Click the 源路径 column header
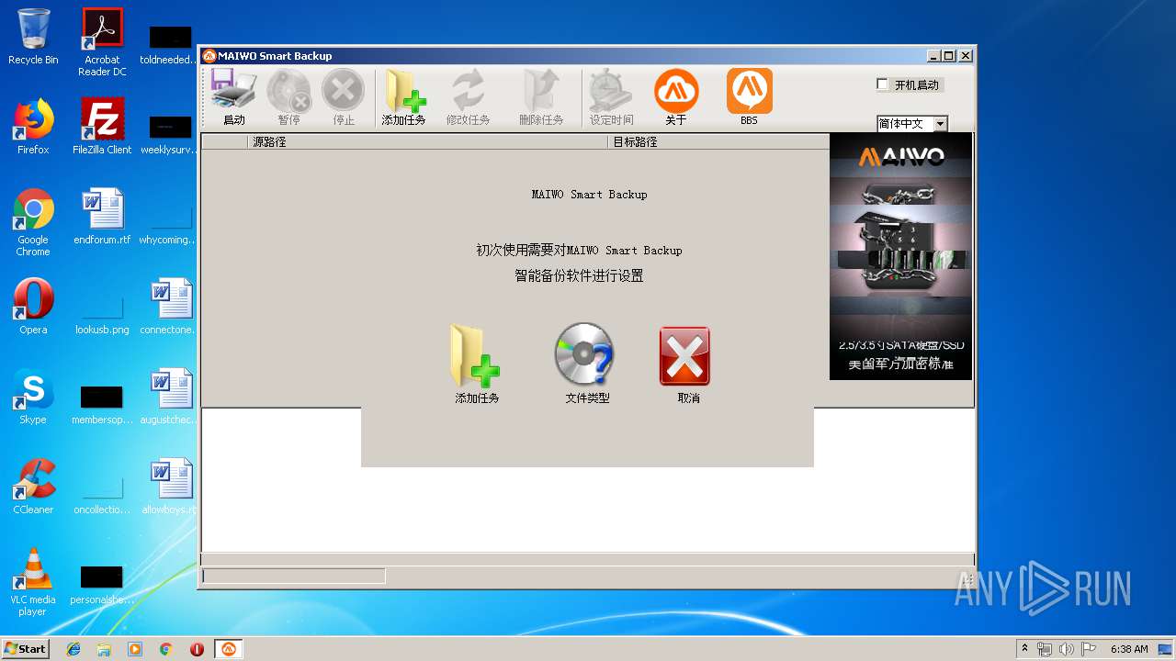Screen dimensions: 1176x661 click(427, 142)
